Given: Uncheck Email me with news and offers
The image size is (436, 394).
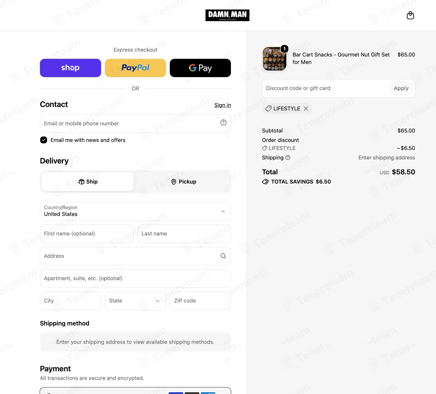Looking at the screenshot, I should click(x=44, y=140).
